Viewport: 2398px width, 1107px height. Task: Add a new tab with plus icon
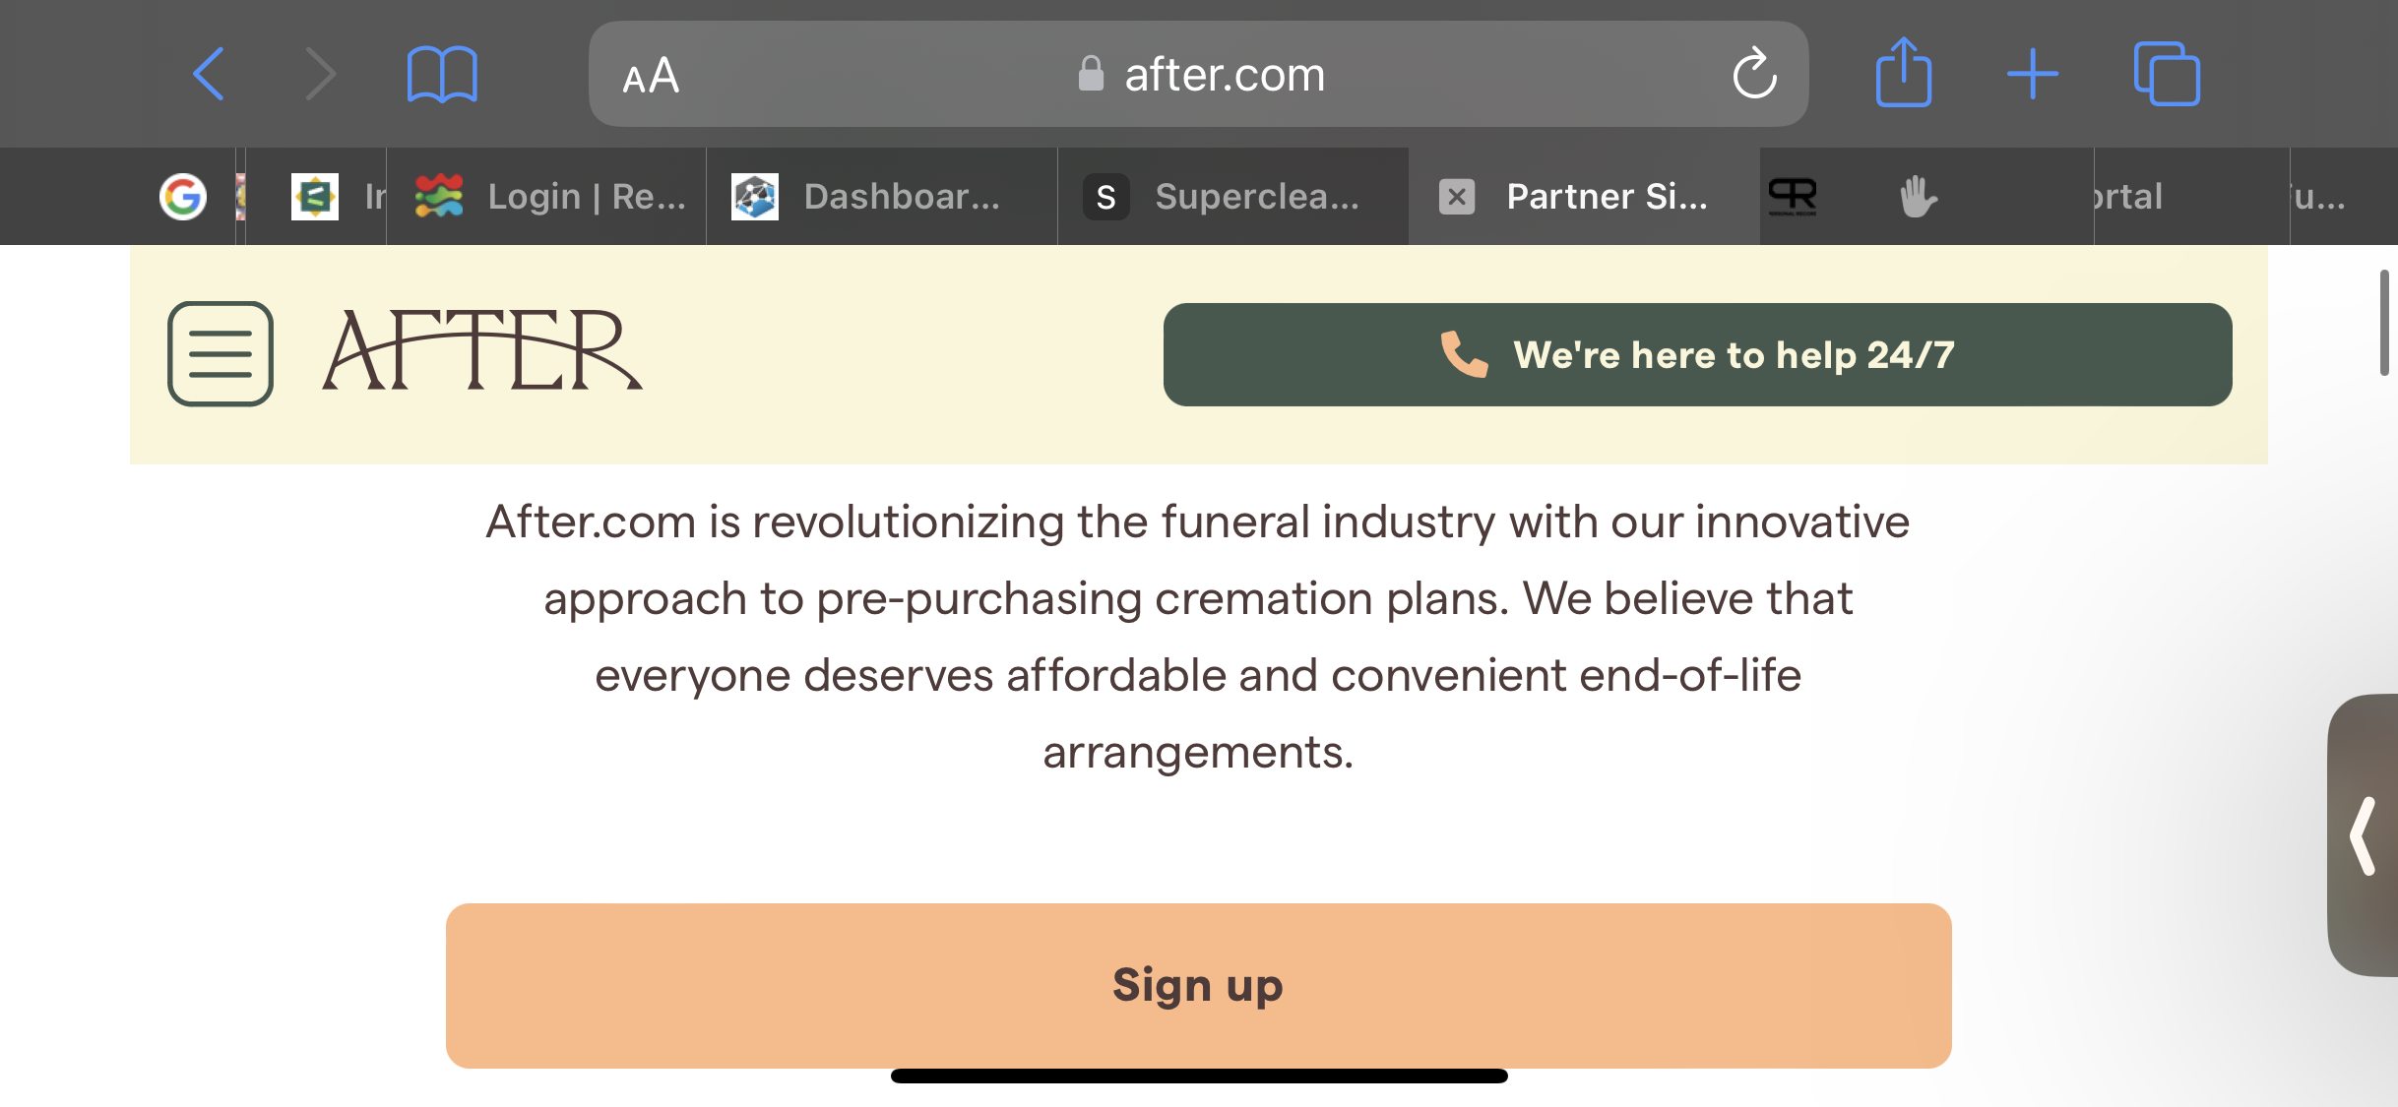tap(2033, 74)
